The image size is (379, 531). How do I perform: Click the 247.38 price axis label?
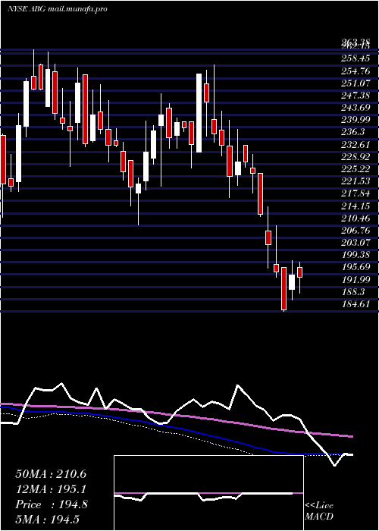point(355,96)
